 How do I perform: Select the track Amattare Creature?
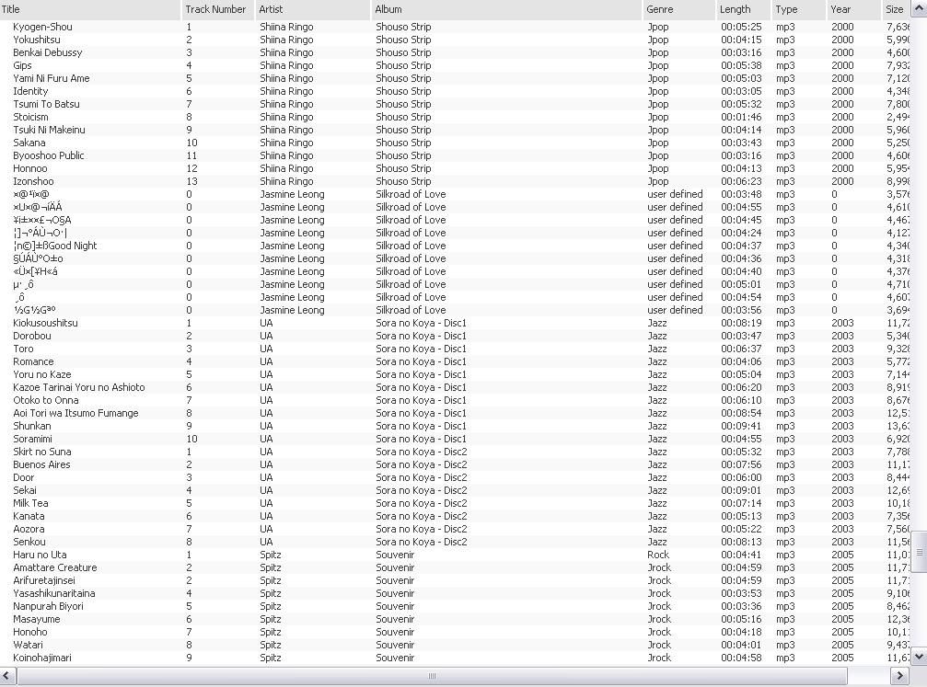point(55,567)
